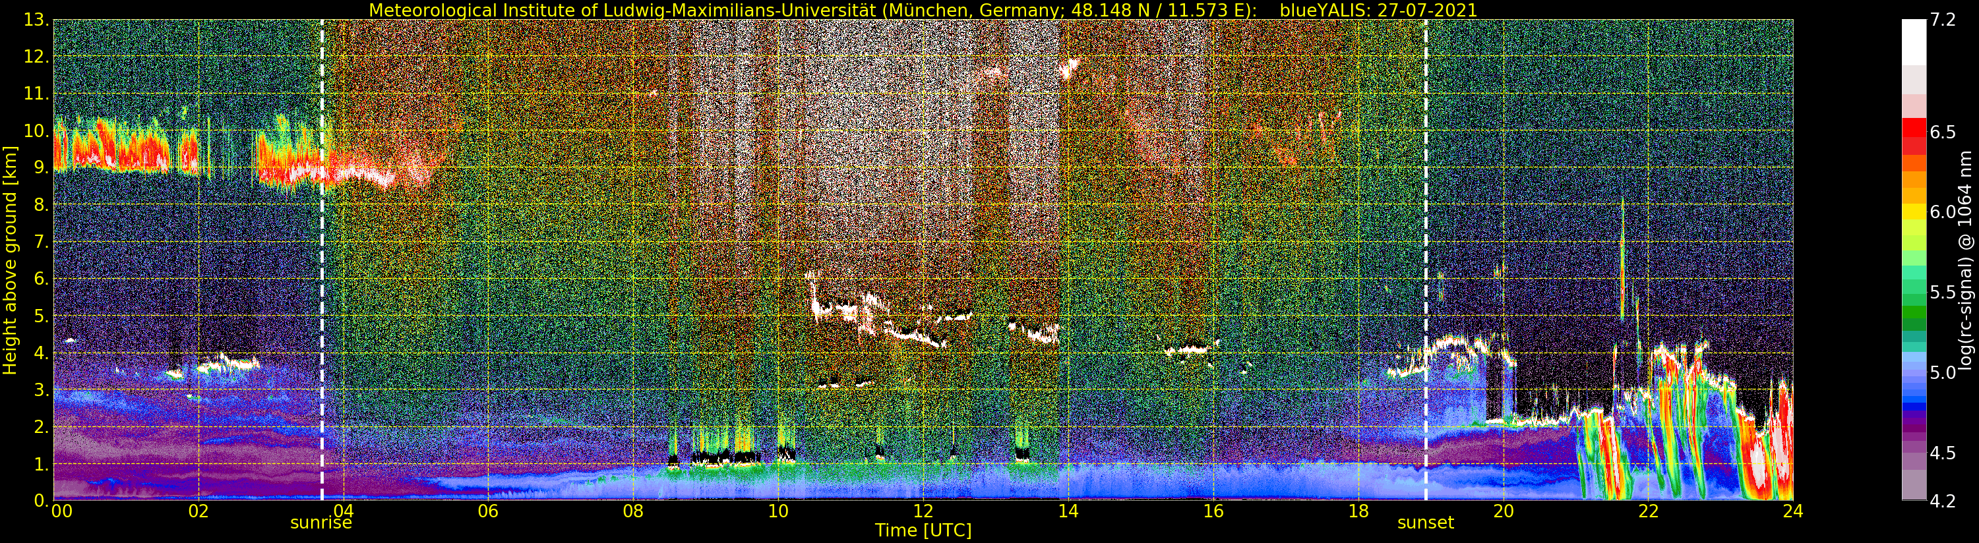The width and height of the screenshot is (1979, 543).
Task: Click the time tick label 24
Action: click(x=1792, y=511)
